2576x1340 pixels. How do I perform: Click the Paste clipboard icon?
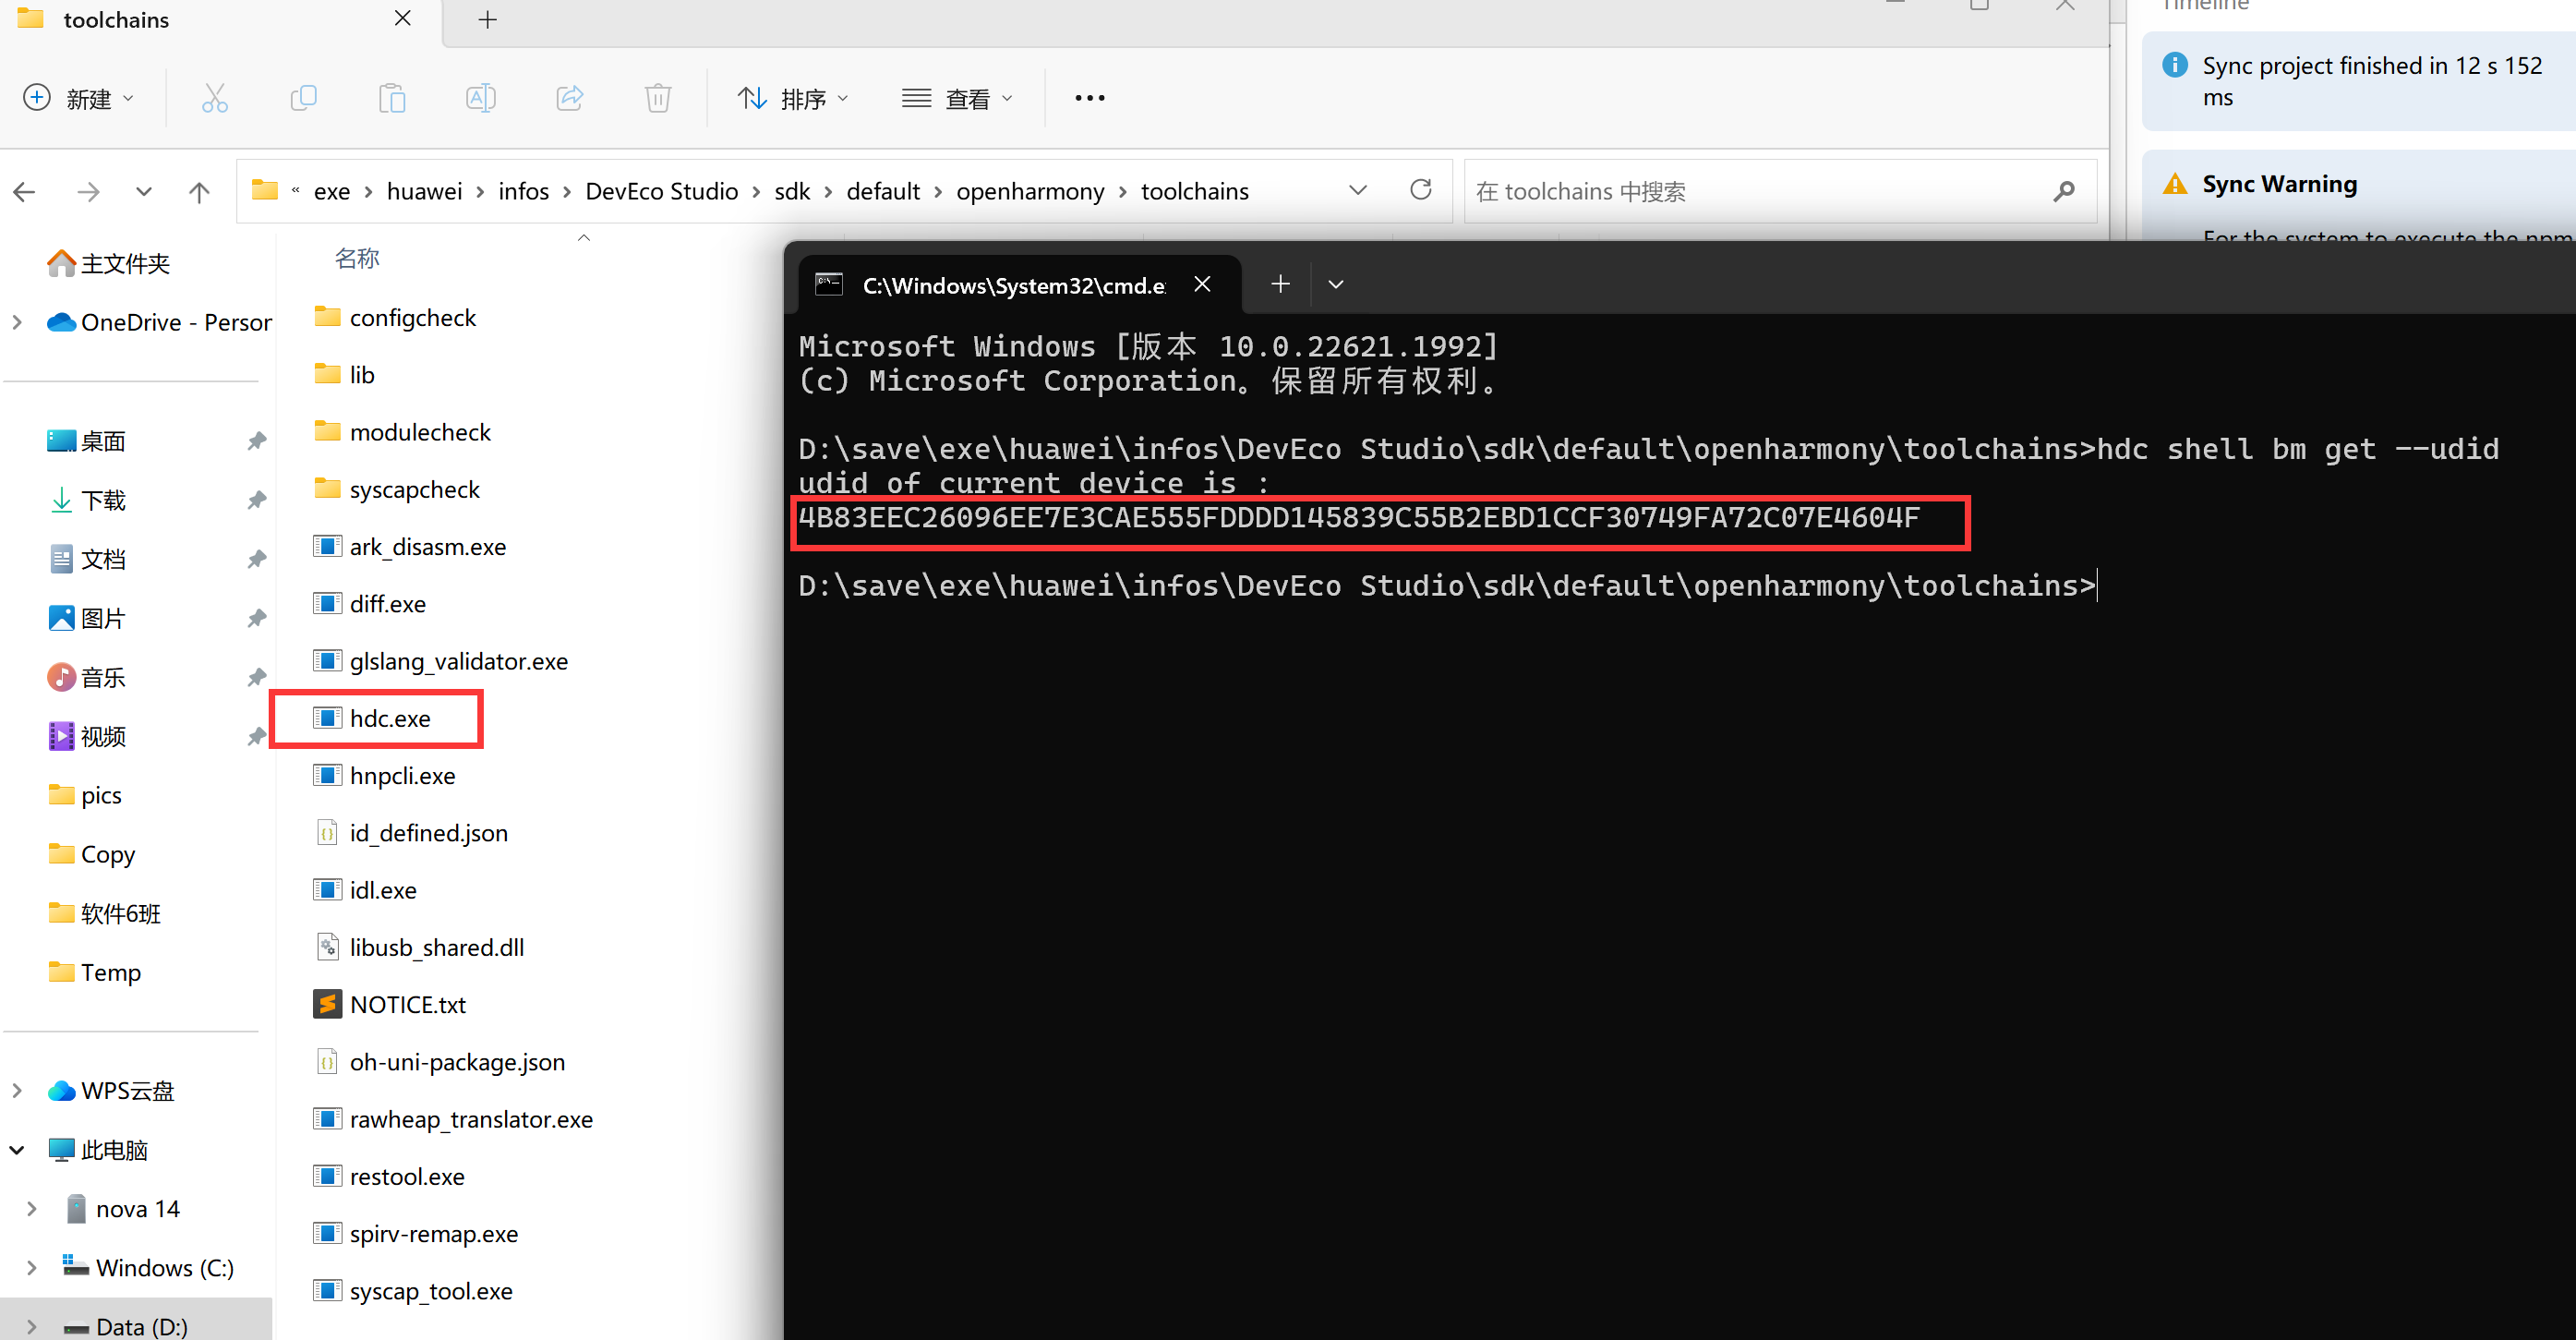392,98
